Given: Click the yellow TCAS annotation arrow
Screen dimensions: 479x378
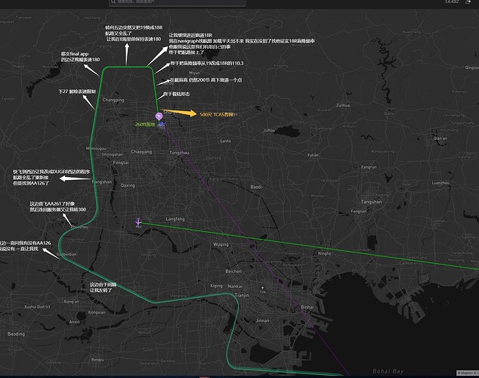Looking at the screenshot, I should [x=182, y=114].
